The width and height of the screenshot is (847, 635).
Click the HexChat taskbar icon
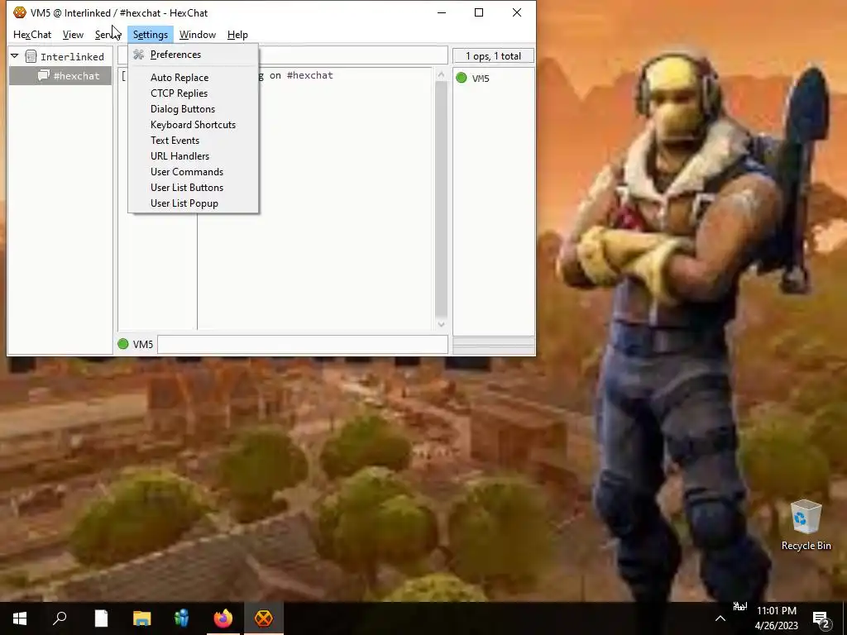click(264, 618)
